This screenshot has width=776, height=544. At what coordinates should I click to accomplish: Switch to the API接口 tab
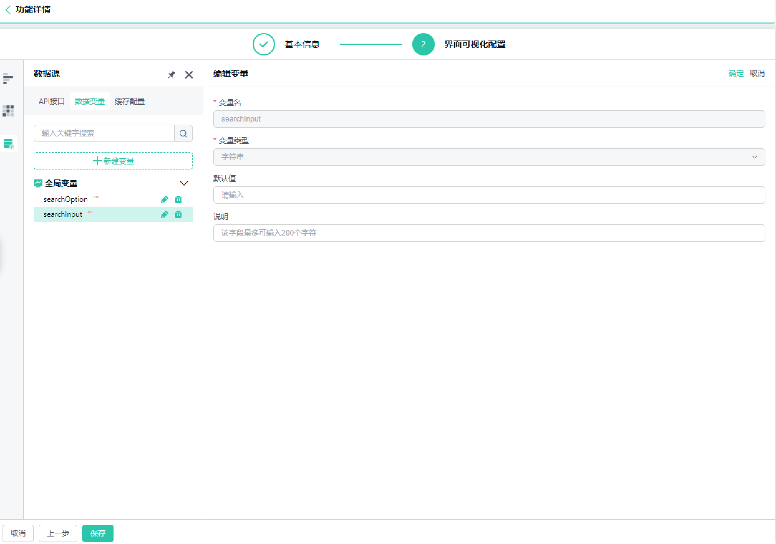(51, 101)
